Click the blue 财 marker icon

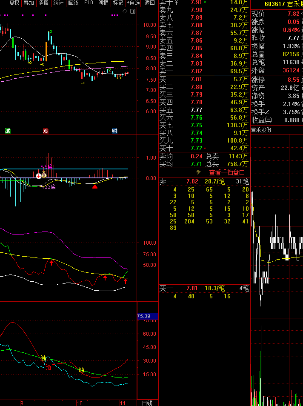coord(114,131)
